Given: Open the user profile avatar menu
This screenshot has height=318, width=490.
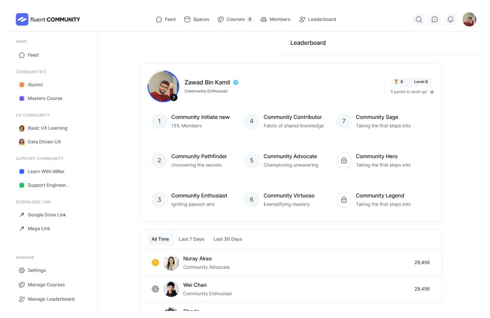Looking at the screenshot, I should tap(469, 20).
